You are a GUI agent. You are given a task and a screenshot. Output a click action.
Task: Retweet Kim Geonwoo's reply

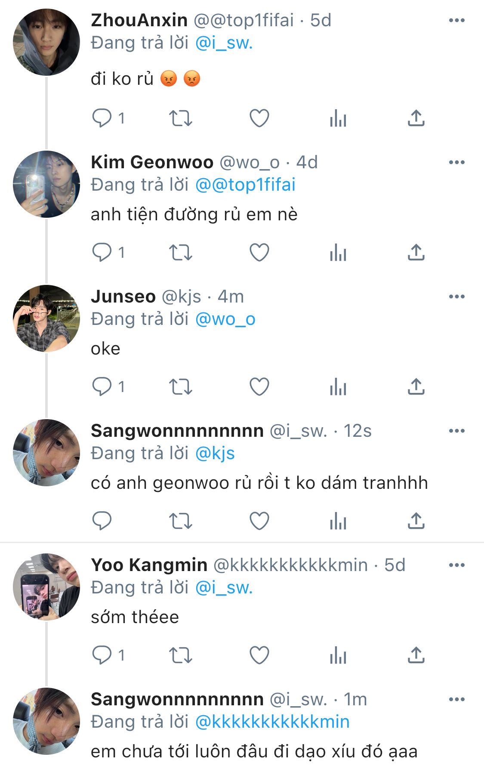pos(180,253)
